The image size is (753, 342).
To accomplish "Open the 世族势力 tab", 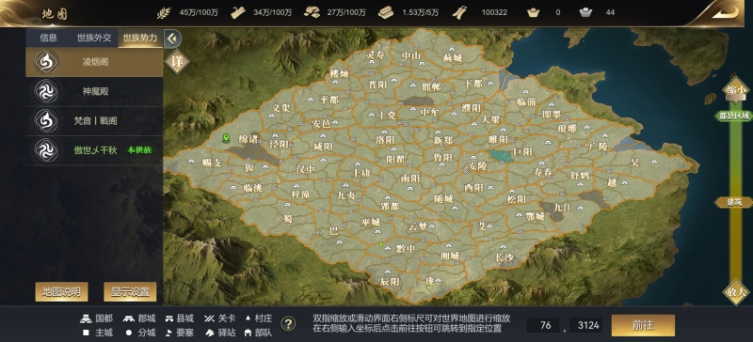I will [139, 38].
